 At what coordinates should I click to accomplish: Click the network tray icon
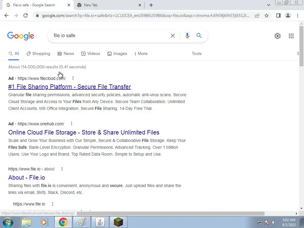259,222
